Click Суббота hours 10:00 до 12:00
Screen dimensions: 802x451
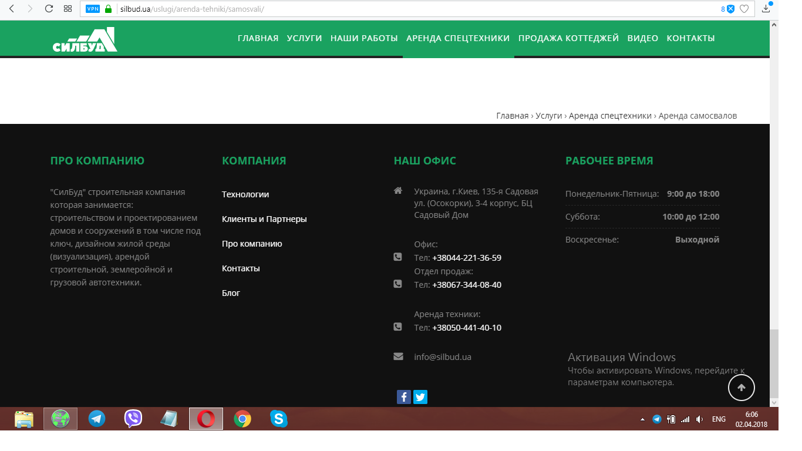(x=691, y=217)
